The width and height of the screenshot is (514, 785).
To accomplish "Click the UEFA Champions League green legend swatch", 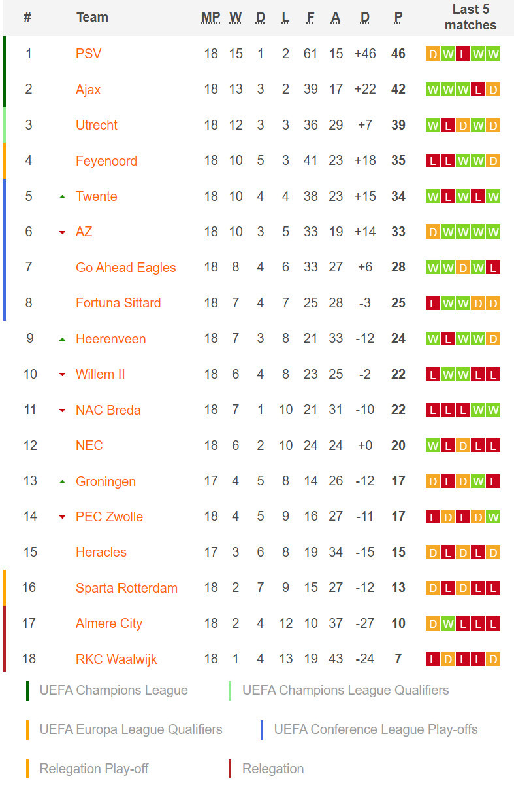I will pos(27,691).
